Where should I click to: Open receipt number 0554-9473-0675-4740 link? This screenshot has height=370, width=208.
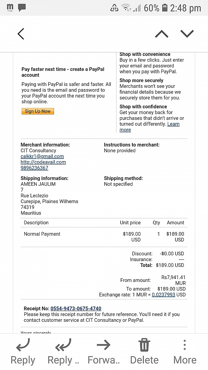tap(76, 309)
